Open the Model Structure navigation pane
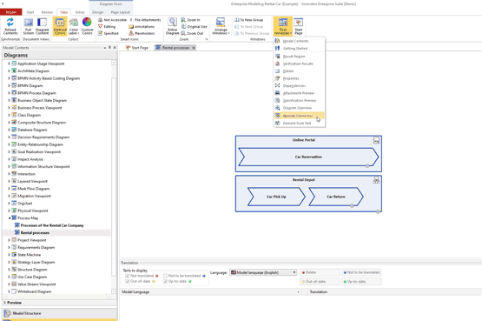 click(x=60, y=313)
